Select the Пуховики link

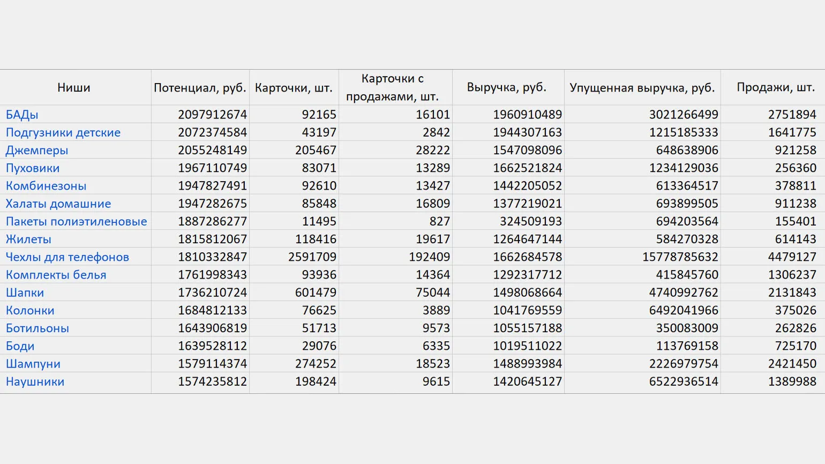(x=33, y=168)
